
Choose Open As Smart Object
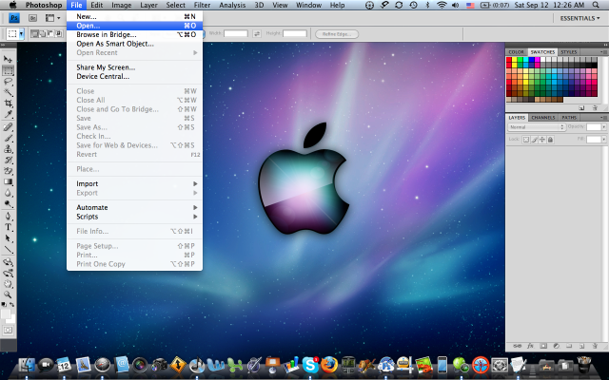tap(134, 44)
